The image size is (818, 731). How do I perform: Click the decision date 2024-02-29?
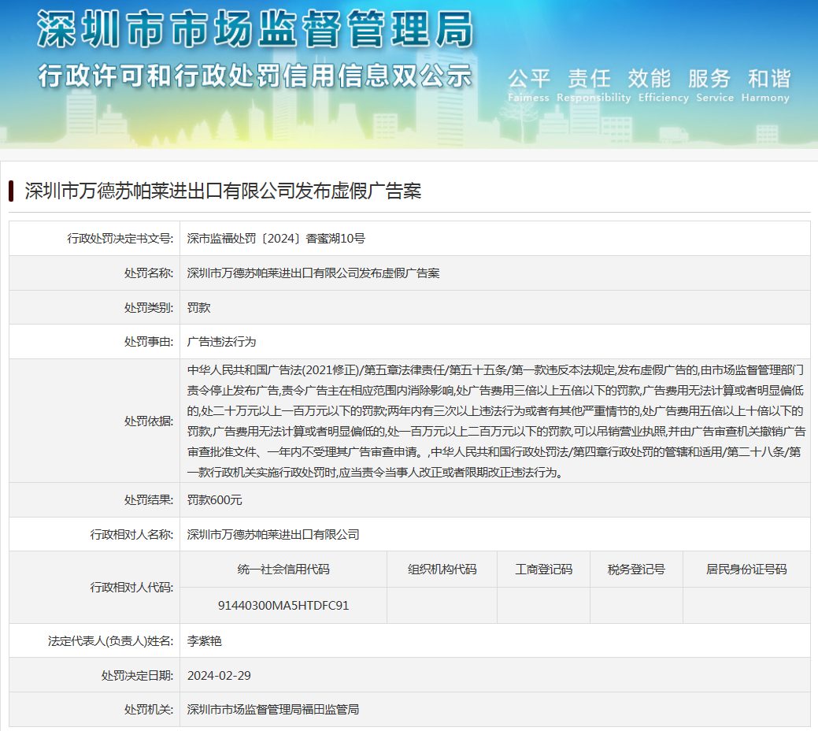pos(219,676)
